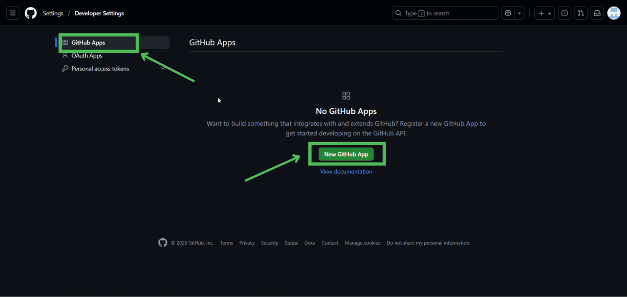
Task: Go to GitHub homepage via Octocat logo
Action: (x=31, y=13)
